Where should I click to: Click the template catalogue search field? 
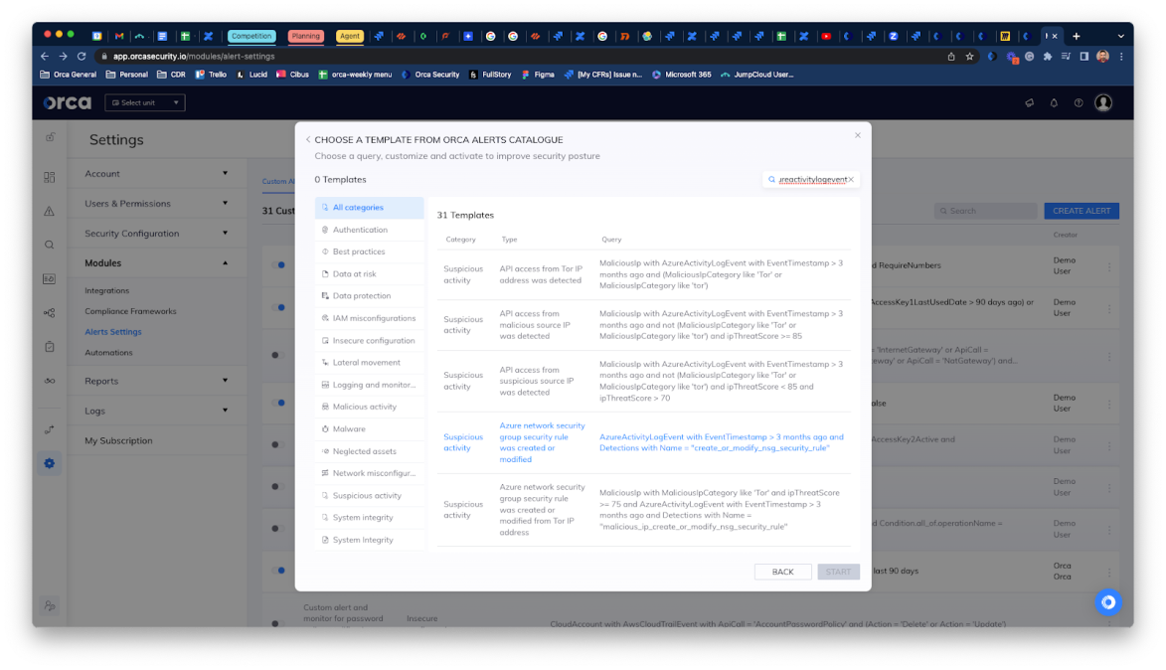coord(811,179)
